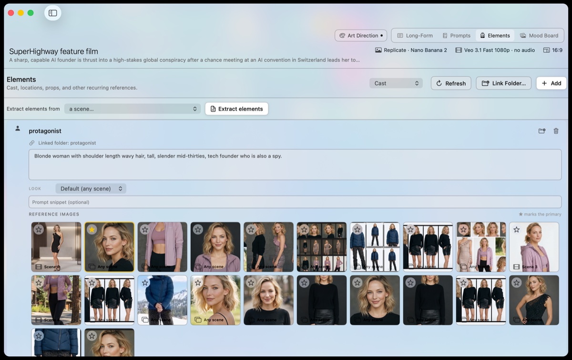Unstar the gold-starred primary headshot
Viewport: 572px width, 360px height.
(x=92, y=230)
